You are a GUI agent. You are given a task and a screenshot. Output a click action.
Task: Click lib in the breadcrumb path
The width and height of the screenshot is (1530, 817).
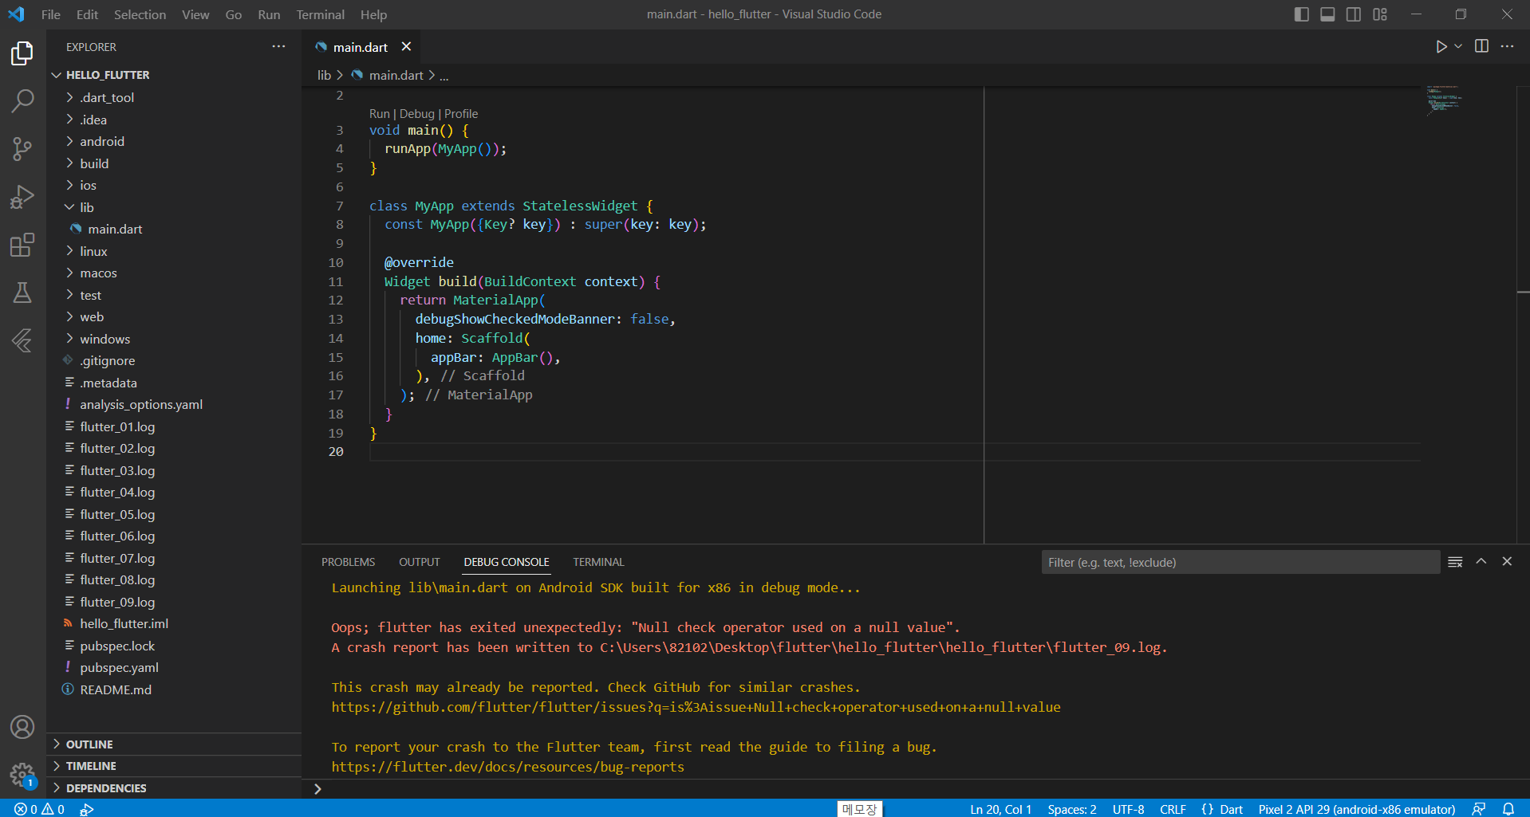pos(324,75)
